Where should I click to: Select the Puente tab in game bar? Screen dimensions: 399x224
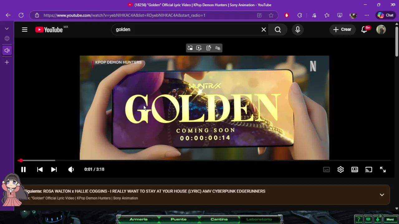coord(179,219)
